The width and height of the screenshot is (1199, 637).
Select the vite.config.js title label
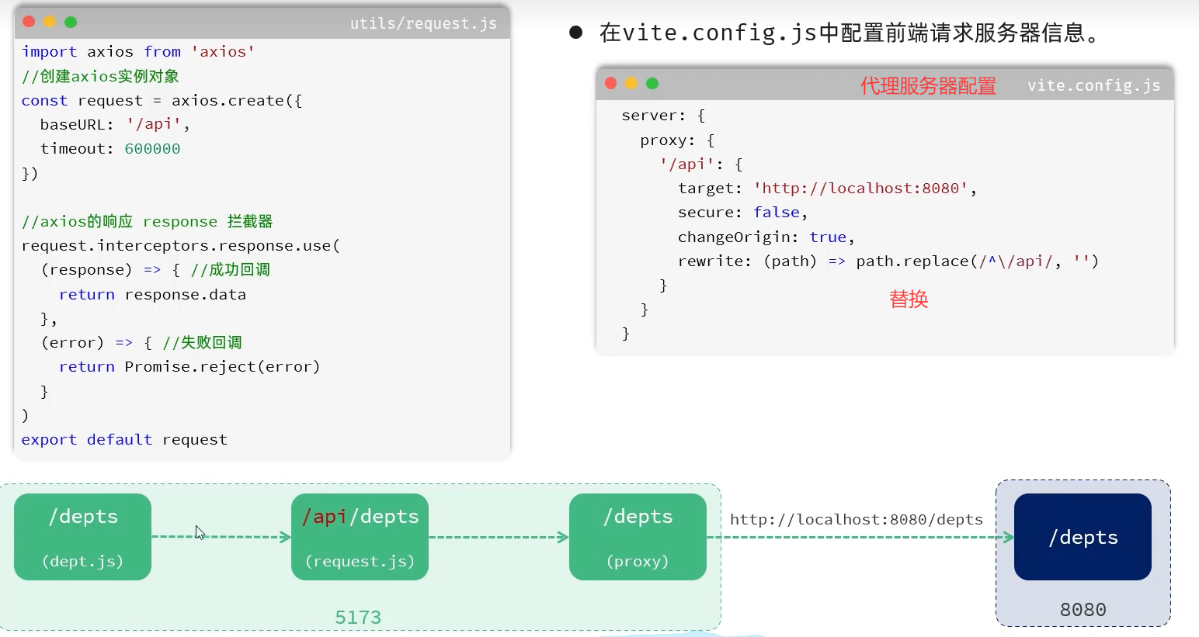click(x=1093, y=85)
